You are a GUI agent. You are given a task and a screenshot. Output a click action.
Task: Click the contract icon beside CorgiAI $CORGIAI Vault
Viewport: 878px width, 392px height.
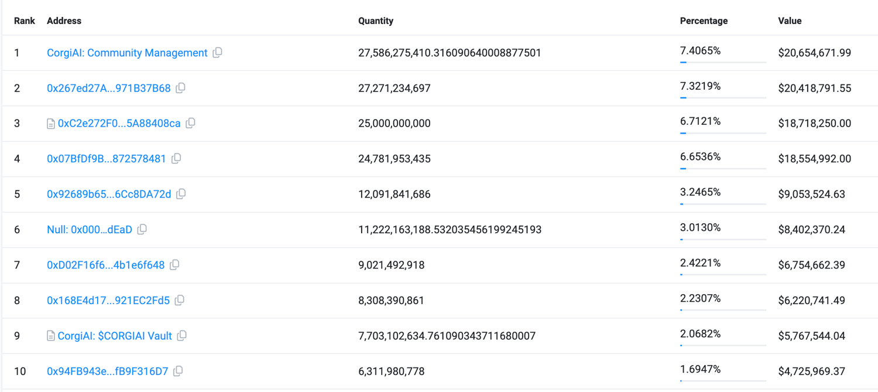50,336
